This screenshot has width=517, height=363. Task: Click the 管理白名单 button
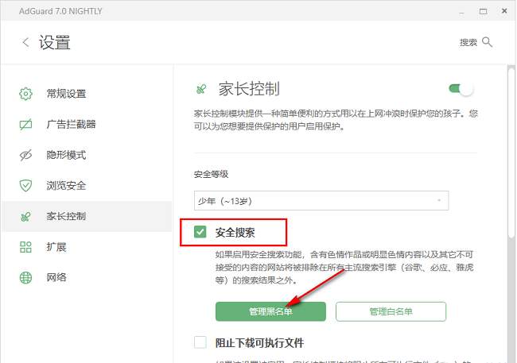coord(391,311)
